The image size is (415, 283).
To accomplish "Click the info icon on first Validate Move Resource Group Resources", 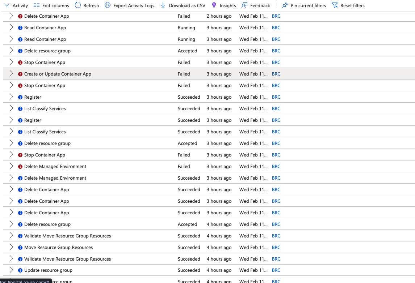I will click(20, 236).
